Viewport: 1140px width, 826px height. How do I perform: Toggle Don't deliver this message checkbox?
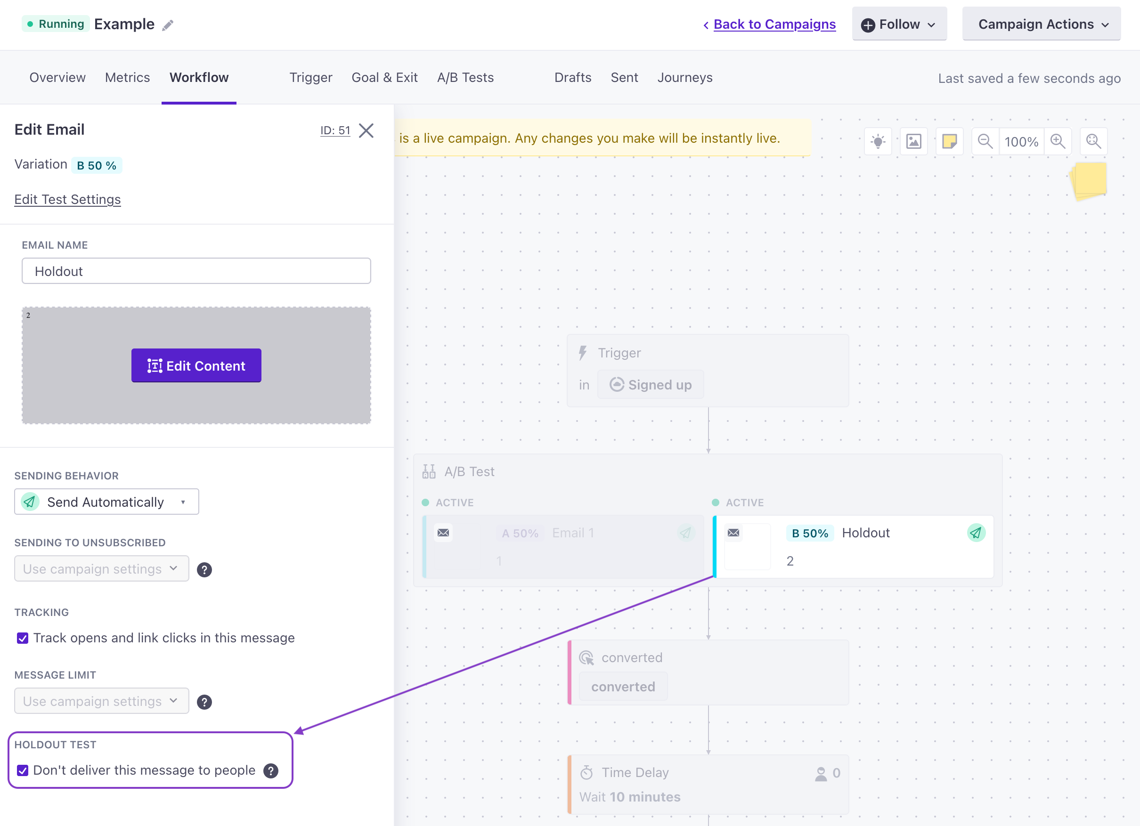pyautogui.click(x=23, y=771)
